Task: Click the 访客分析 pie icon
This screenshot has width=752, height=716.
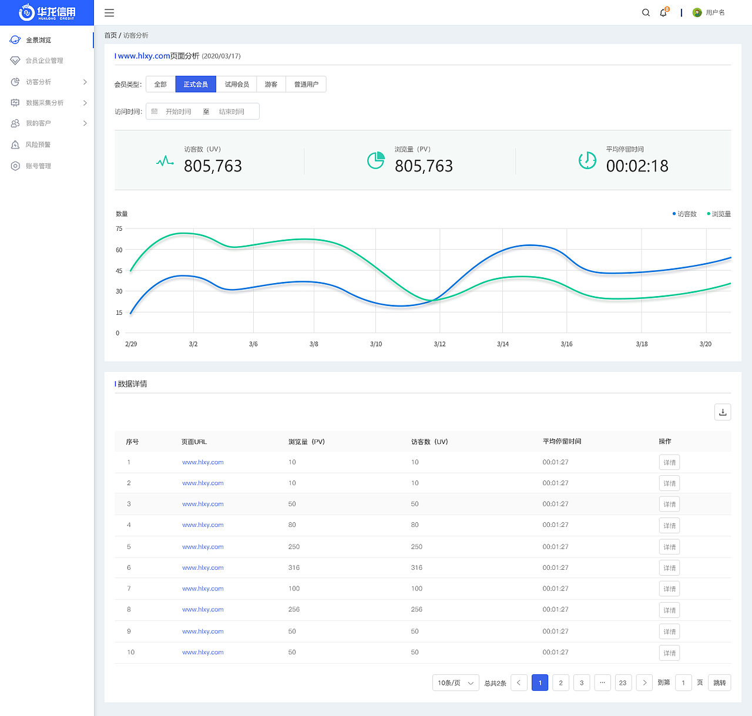Action: point(15,82)
